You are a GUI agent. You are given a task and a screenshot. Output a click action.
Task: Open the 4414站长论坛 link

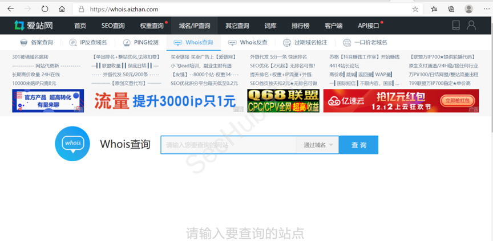344,66
